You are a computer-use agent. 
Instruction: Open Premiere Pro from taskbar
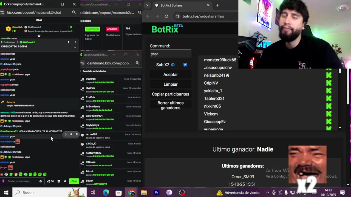(157, 193)
